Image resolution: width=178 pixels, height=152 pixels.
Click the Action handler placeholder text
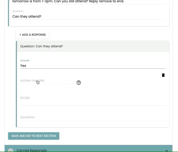tap(32, 81)
